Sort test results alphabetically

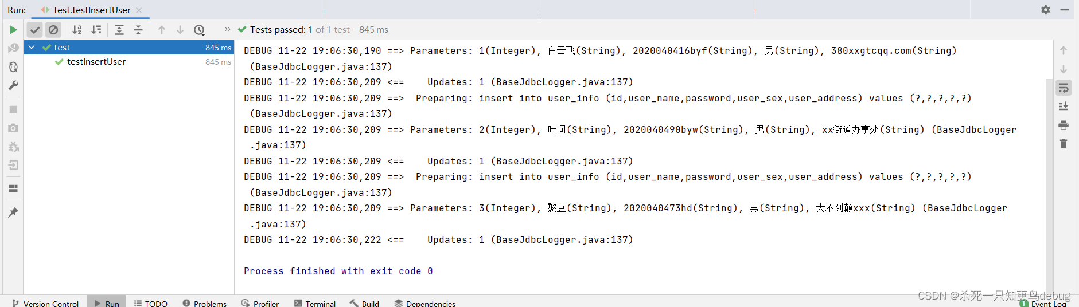tap(77, 30)
